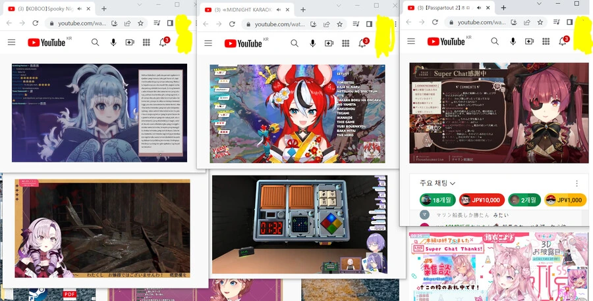This screenshot has height=301, width=593.
Task: Open a new tab in the KOBOO window
Action: (104, 9)
